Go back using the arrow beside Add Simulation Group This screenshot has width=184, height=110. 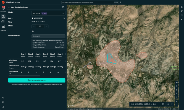pyautogui.click(x=9, y=7)
